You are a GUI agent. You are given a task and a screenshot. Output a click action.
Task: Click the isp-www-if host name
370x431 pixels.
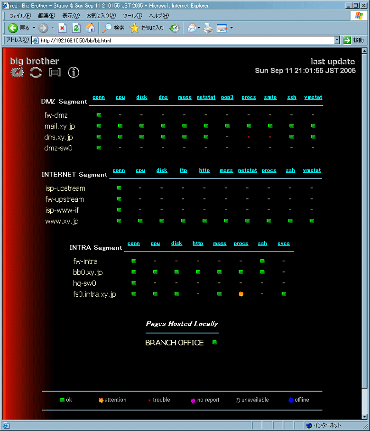pos(62,210)
